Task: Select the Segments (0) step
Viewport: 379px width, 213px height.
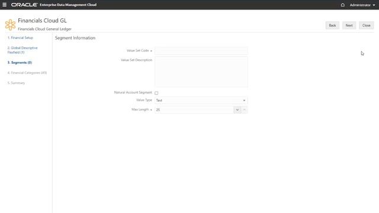Action: point(20,63)
